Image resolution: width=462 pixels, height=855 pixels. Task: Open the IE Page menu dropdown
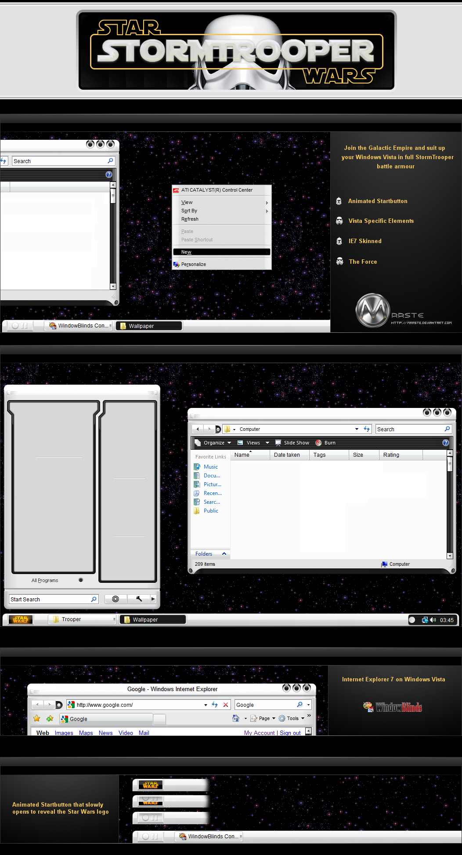coord(274,718)
